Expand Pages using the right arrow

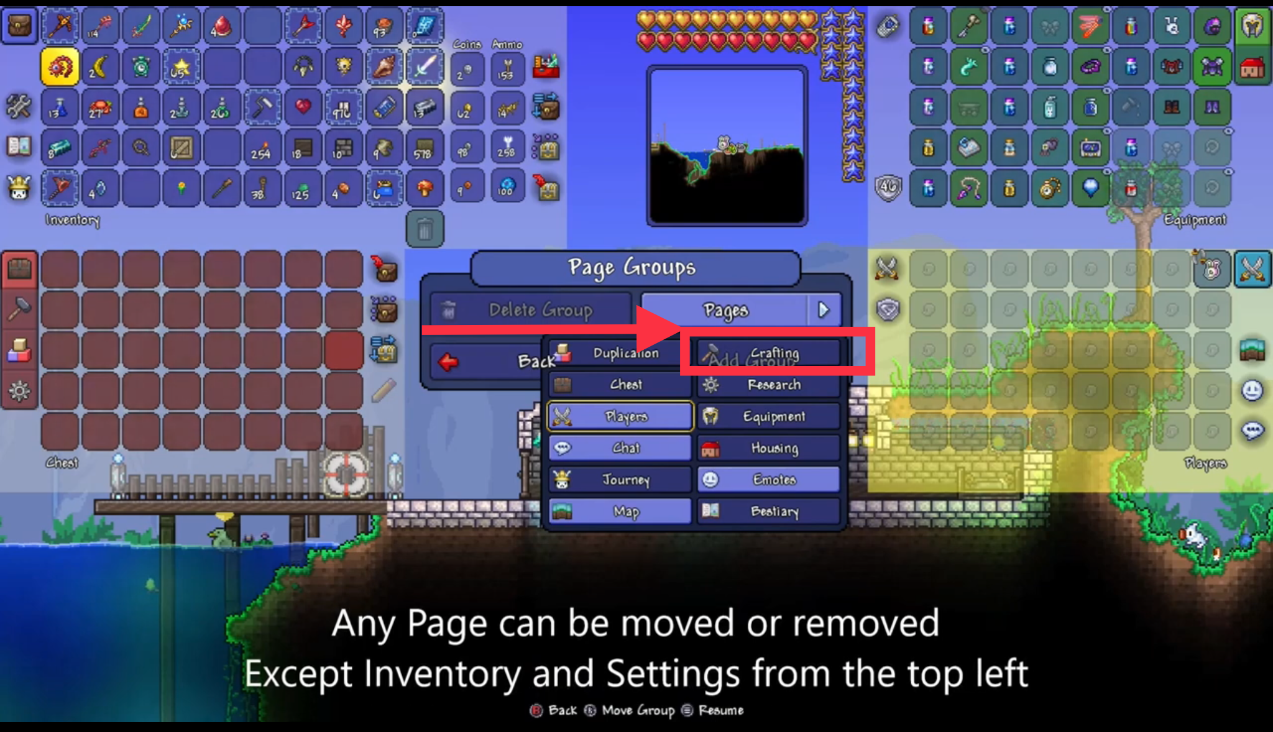click(822, 309)
